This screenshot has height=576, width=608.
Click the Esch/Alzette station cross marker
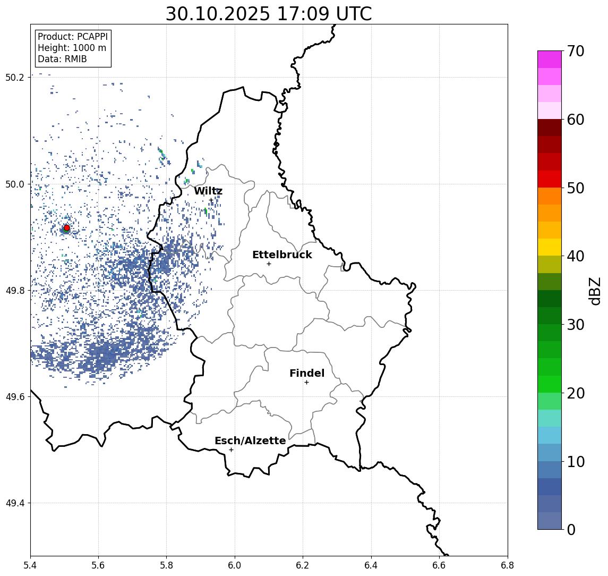point(231,450)
